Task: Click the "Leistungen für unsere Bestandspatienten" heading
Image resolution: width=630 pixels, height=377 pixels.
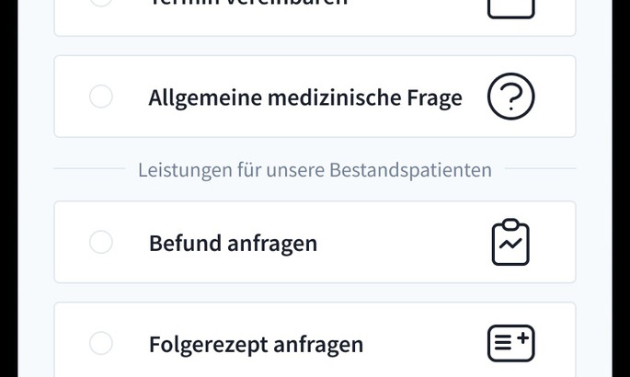Action: 315,170
